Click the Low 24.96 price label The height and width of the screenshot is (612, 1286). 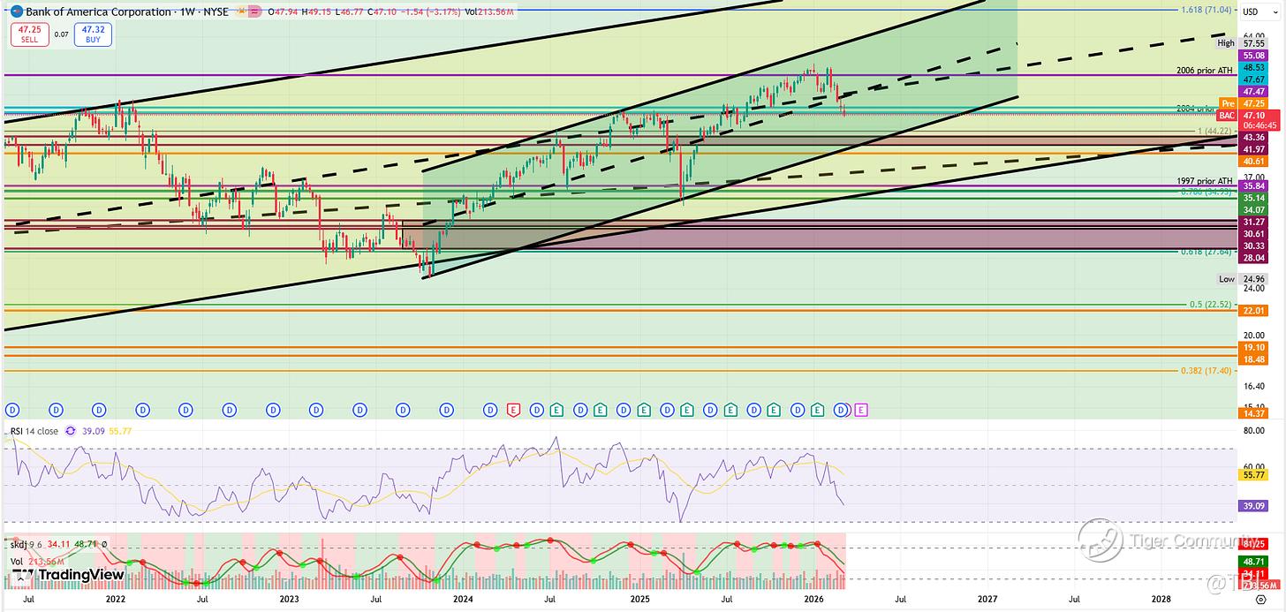[x=1241, y=279]
